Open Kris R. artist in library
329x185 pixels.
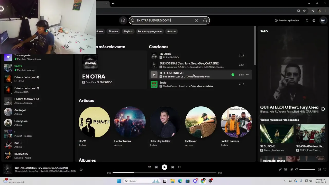click(x=37, y=145)
